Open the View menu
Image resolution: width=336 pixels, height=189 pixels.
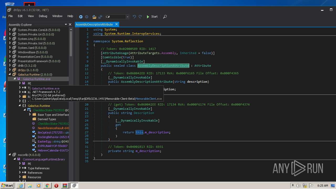(31, 16)
